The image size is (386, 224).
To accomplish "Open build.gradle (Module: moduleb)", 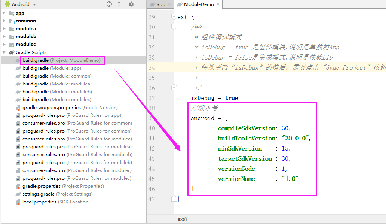I will [x=57, y=92].
